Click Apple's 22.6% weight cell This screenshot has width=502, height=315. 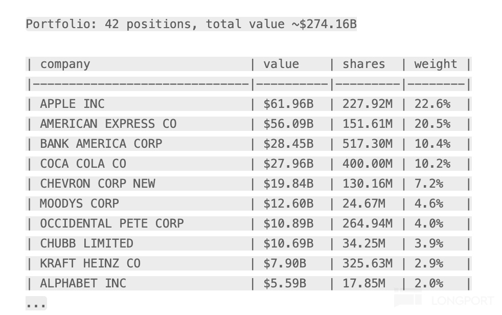pos(432,104)
